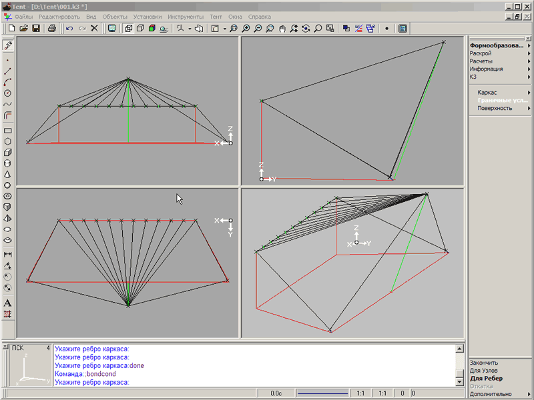The image size is (534, 400).
Task: Select the box solid tool
Action: (7, 153)
